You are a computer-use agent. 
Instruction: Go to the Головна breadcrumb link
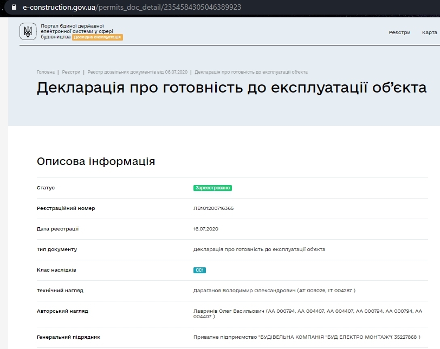coord(46,72)
